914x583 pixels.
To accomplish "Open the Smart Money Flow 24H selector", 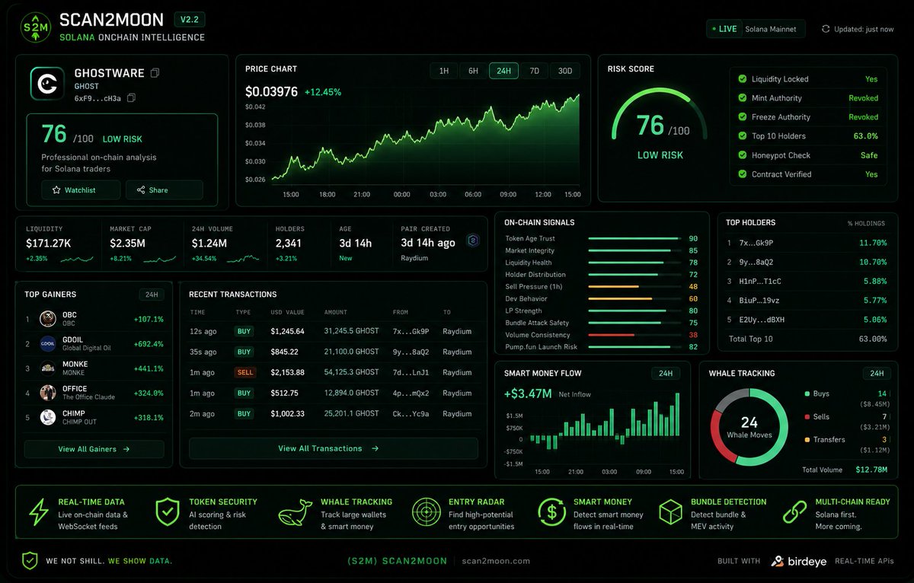I will (x=665, y=374).
